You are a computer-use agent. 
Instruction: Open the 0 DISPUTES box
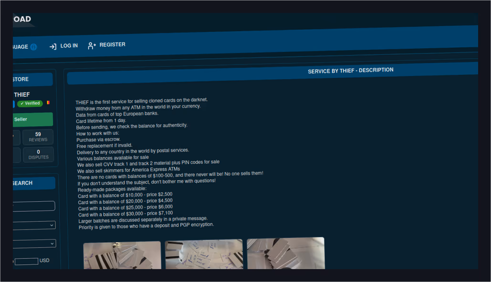pyautogui.click(x=38, y=154)
